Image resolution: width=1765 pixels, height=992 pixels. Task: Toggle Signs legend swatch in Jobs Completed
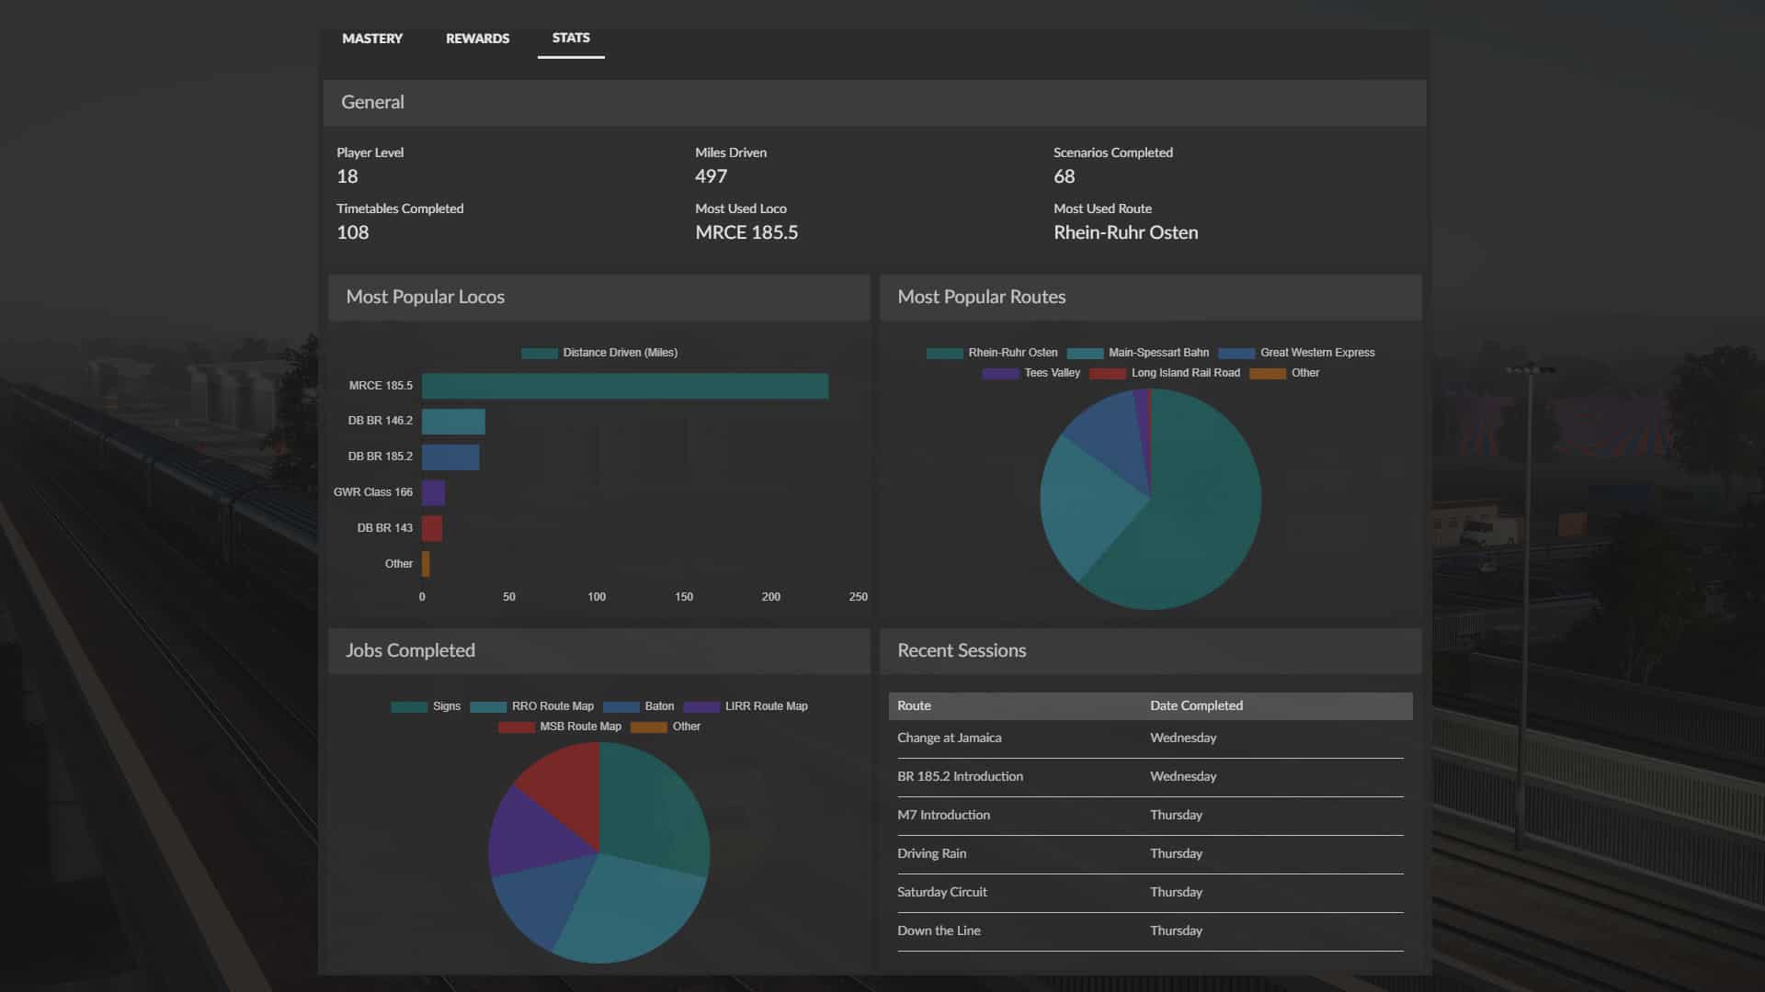tap(409, 706)
